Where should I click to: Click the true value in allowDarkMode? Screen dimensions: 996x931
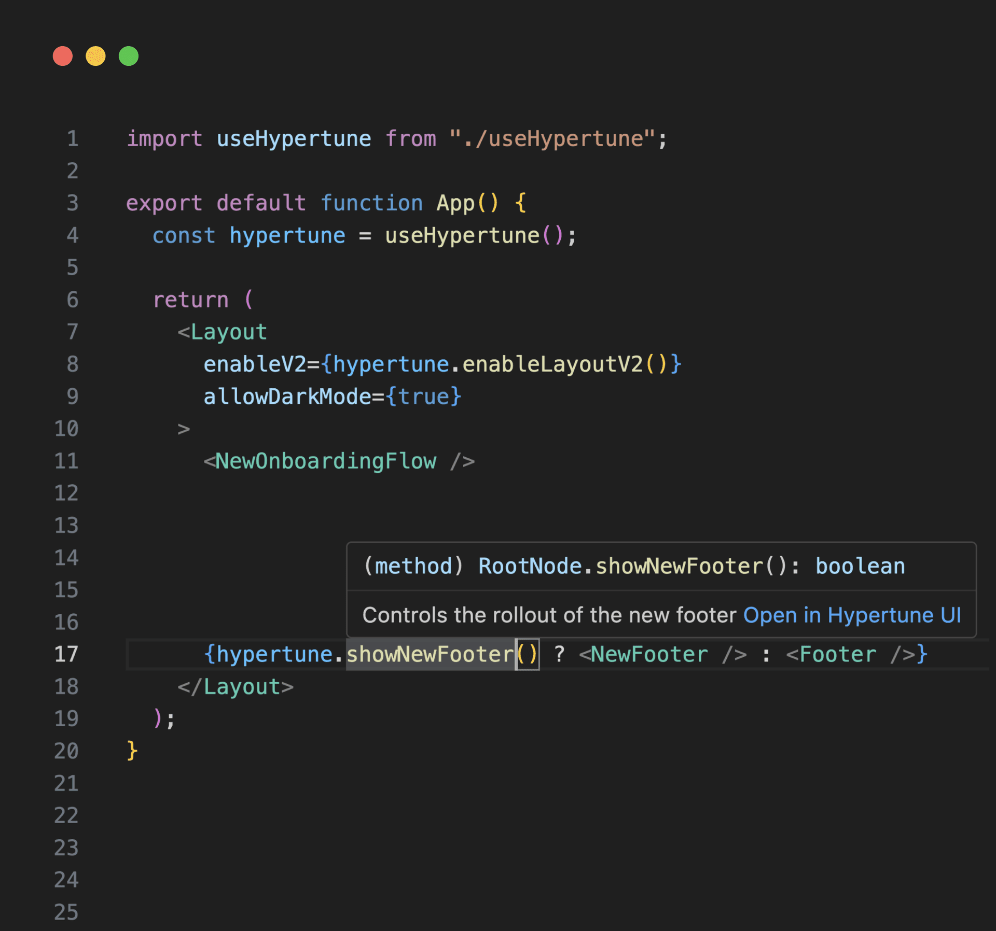(423, 397)
